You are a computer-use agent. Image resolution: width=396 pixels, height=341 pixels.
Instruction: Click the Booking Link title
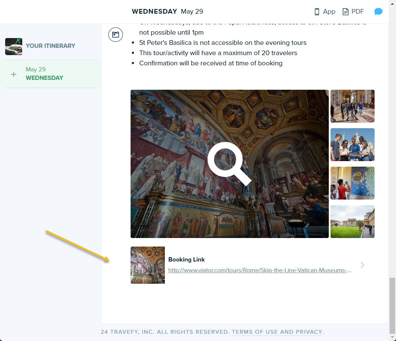[186, 259]
